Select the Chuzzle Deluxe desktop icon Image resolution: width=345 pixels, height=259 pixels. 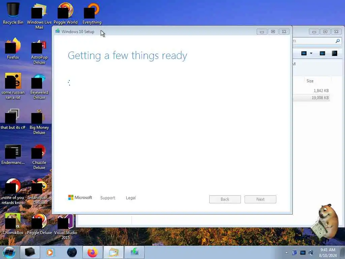(x=39, y=157)
